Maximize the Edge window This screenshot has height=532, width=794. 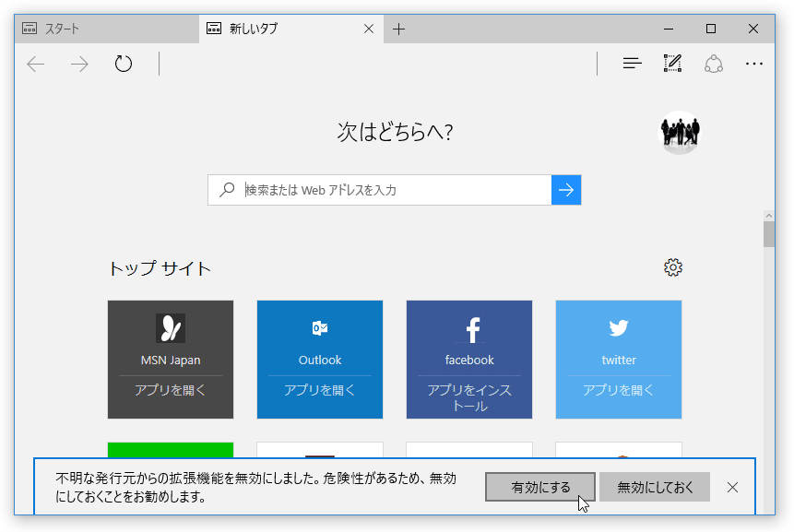tap(711, 29)
